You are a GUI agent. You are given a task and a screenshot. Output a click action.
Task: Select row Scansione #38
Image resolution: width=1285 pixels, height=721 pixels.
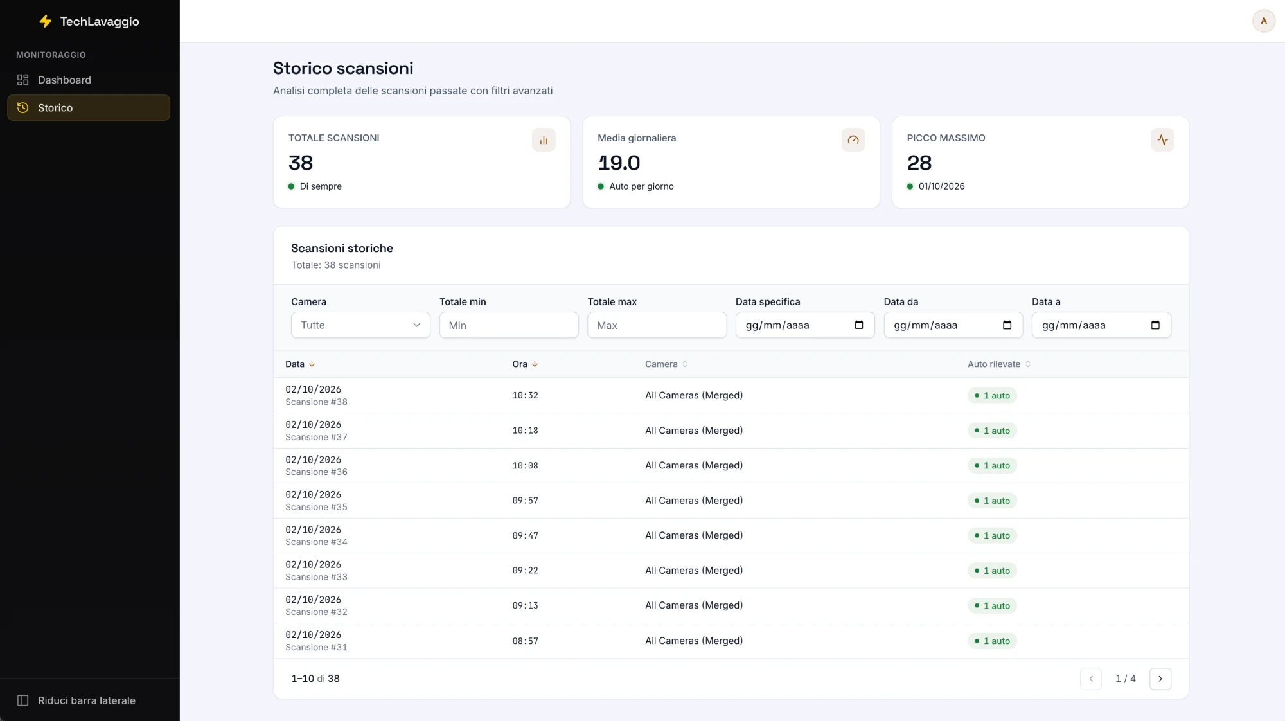click(731, 395)
